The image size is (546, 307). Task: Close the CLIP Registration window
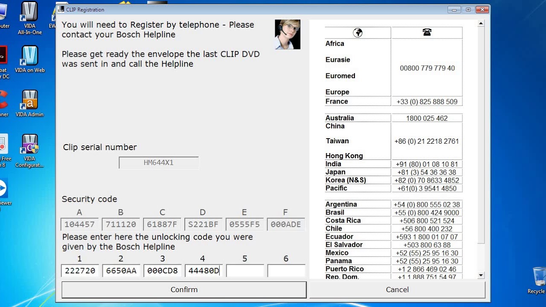pos(482,9)
